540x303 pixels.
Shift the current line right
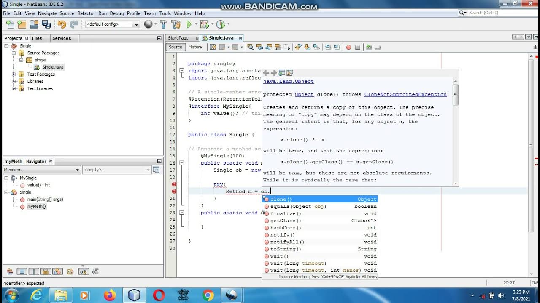[337, 47]
